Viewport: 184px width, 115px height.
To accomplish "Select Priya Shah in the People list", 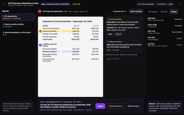I will pos(165,26).
